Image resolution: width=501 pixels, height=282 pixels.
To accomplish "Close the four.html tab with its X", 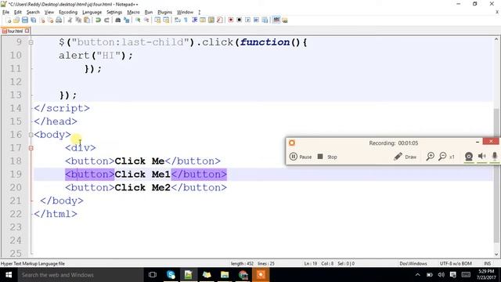I will [27, 31].
